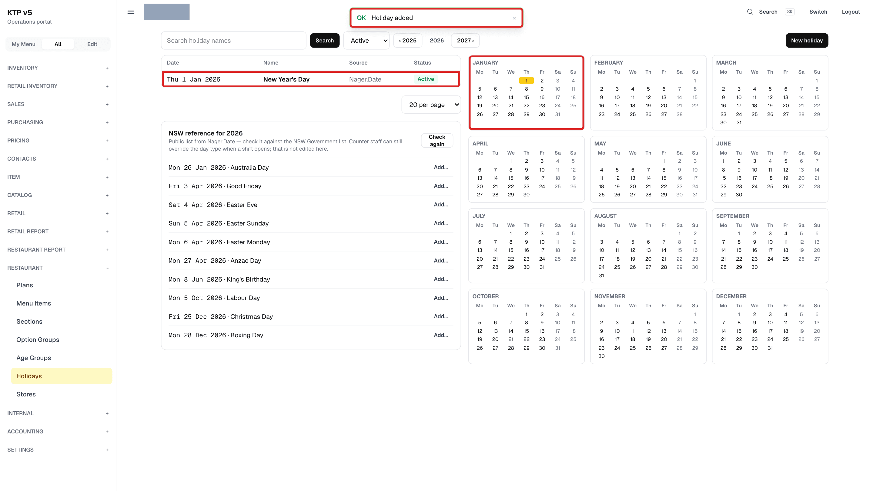Viewport: 873px width, 491px height.
Task: Expand the PURCHASING section
Action: pyautogui.click(x=58, y=122)
